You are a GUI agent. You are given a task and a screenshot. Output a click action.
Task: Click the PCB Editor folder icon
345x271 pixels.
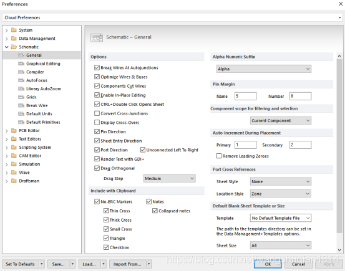(14, 131)
